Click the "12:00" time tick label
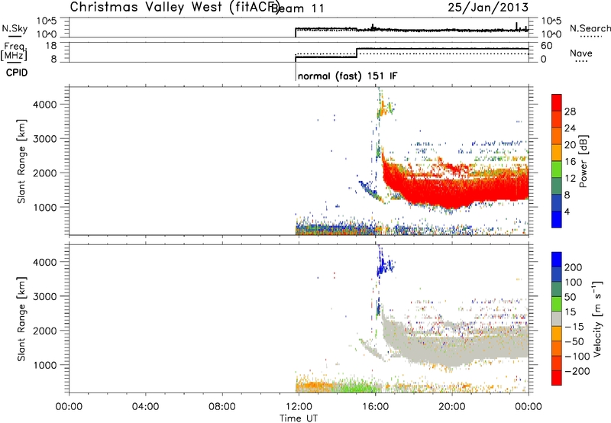The image size is (611, 423). click(x=299, y=407)
